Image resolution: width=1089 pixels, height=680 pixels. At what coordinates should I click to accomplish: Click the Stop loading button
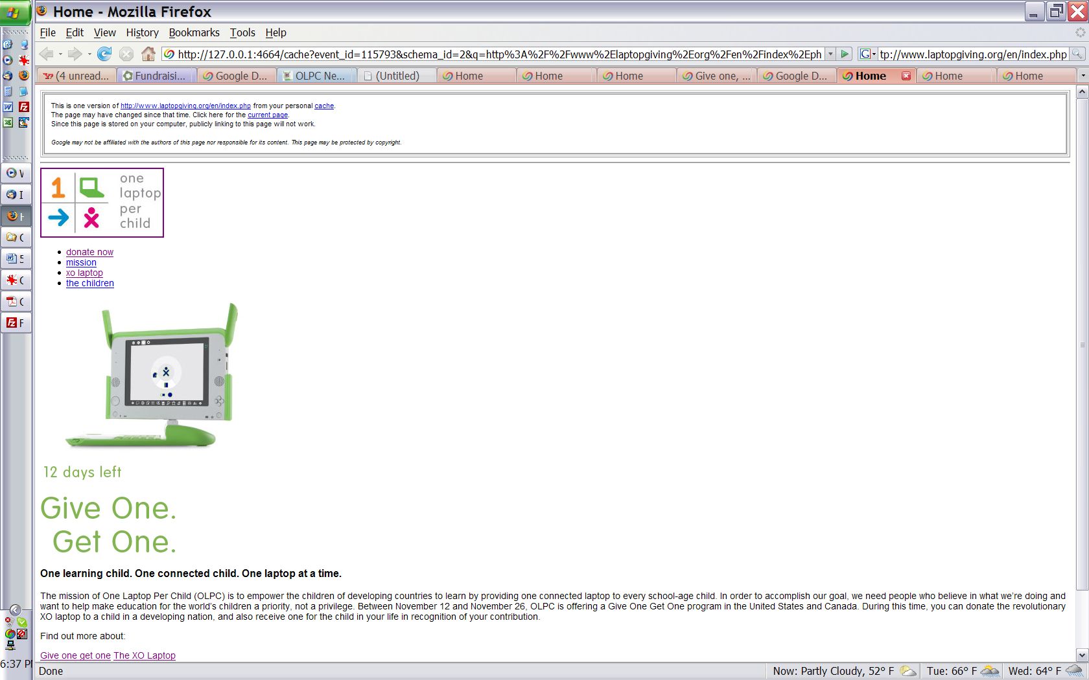pos(126,54)
